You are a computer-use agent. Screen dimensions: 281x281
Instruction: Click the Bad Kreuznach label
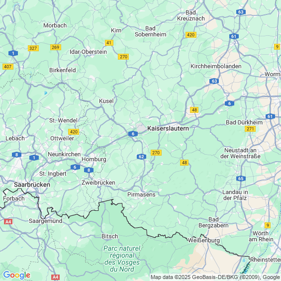coord(191,15)
